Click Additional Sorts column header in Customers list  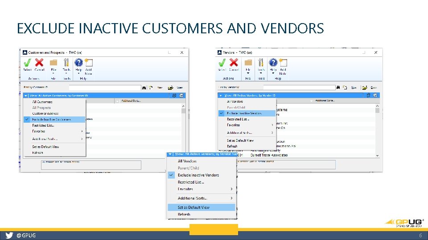coord(131,101)
